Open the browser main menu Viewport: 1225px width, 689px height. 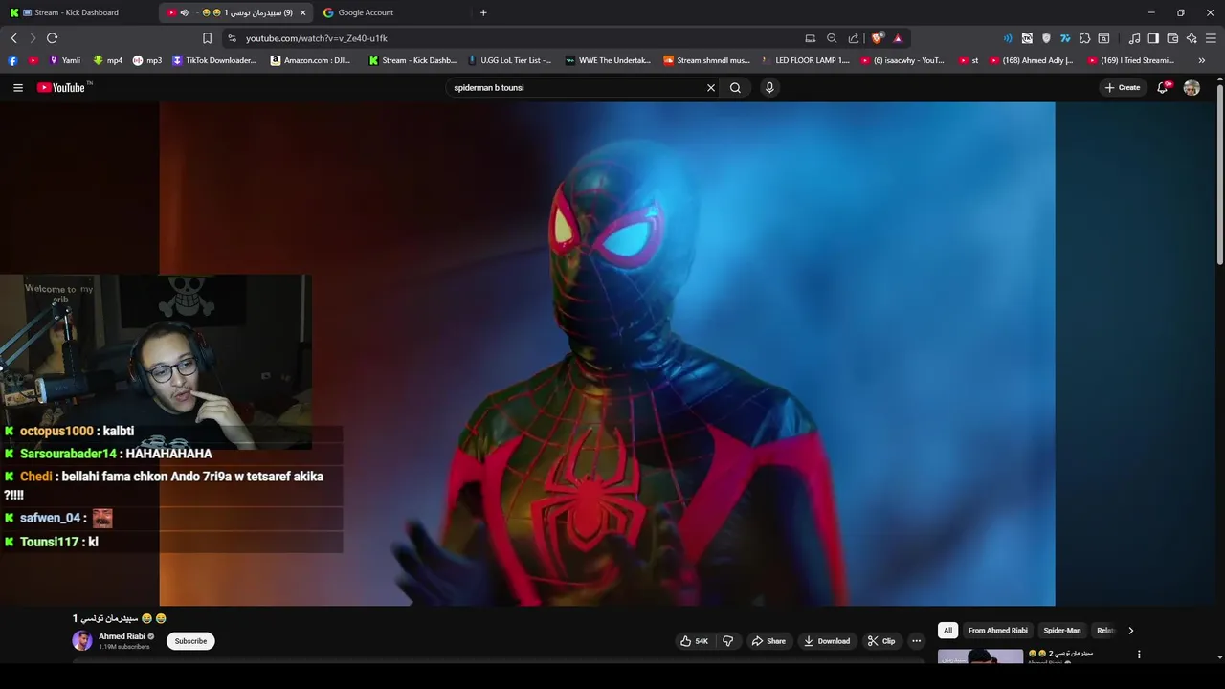point(1212,38)
